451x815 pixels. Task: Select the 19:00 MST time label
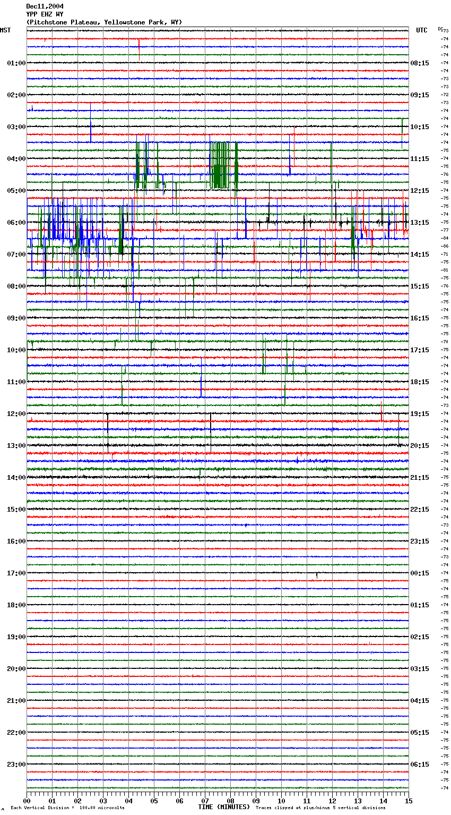pos(16,637)
